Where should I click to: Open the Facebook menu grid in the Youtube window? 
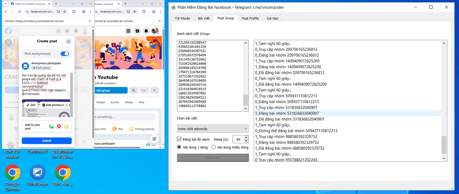pyautogui.click(x=129, y=31)
